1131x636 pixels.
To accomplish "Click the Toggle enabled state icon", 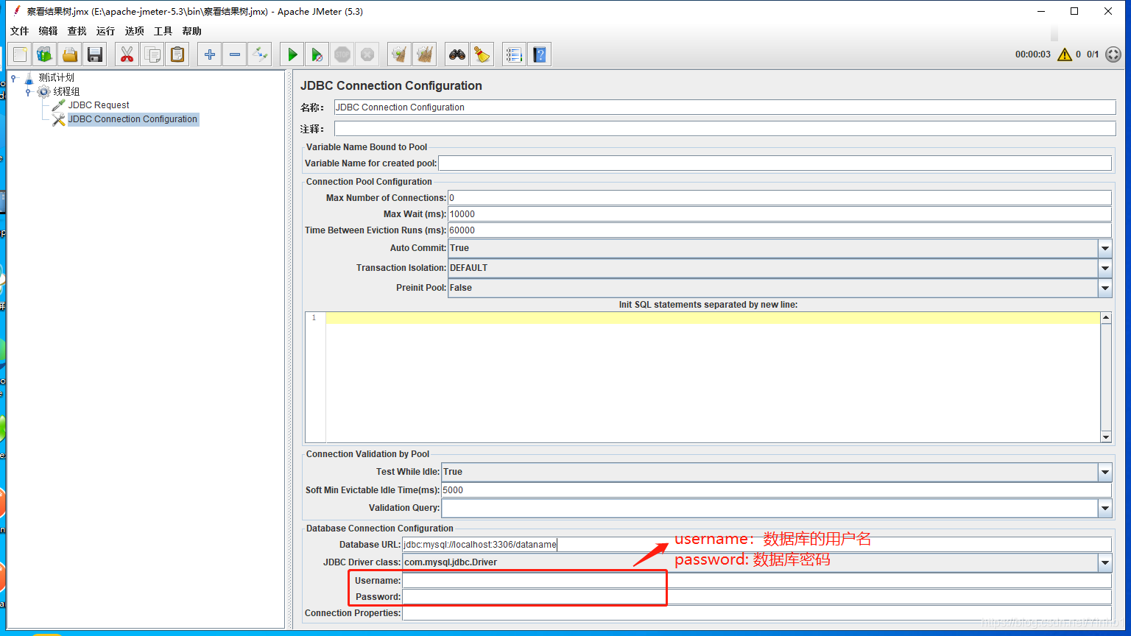I will tap(260, 54).
